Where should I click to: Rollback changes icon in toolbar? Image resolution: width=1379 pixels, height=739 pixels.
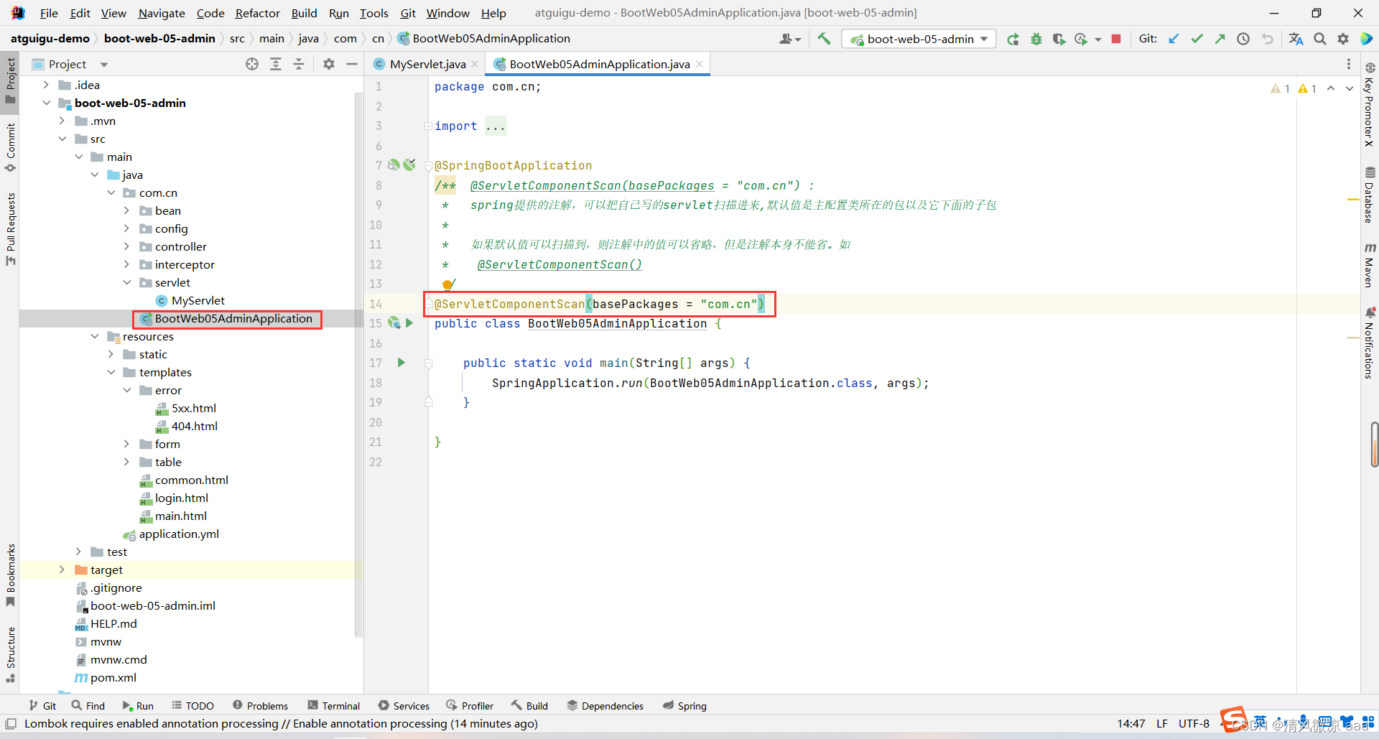(x=1267, y=39)
